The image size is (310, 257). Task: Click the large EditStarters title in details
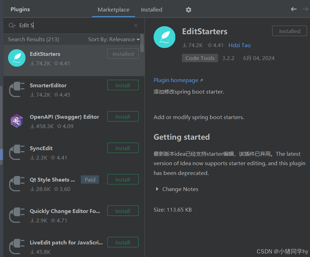click(205, 31)
